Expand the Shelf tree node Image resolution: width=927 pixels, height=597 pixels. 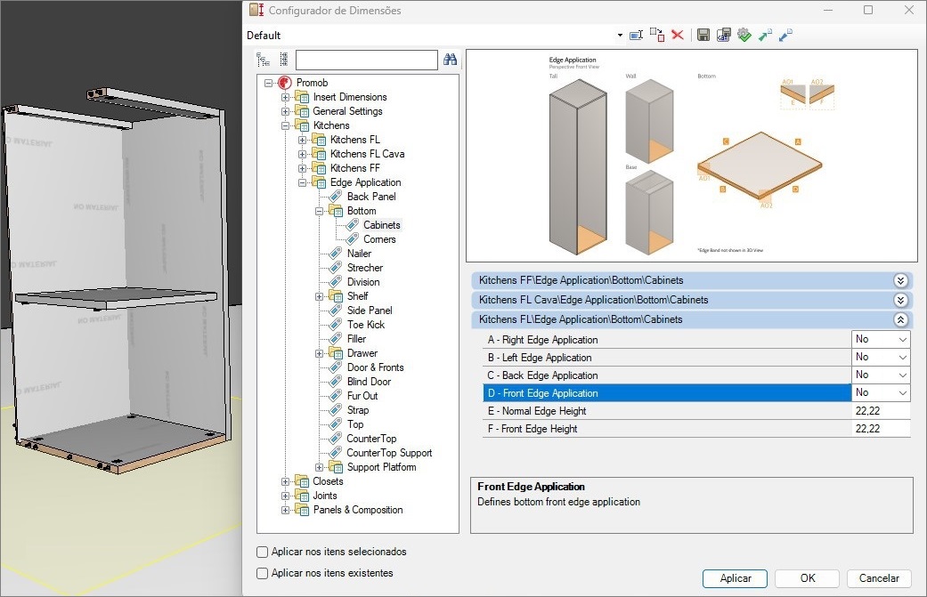pos(320,296)
